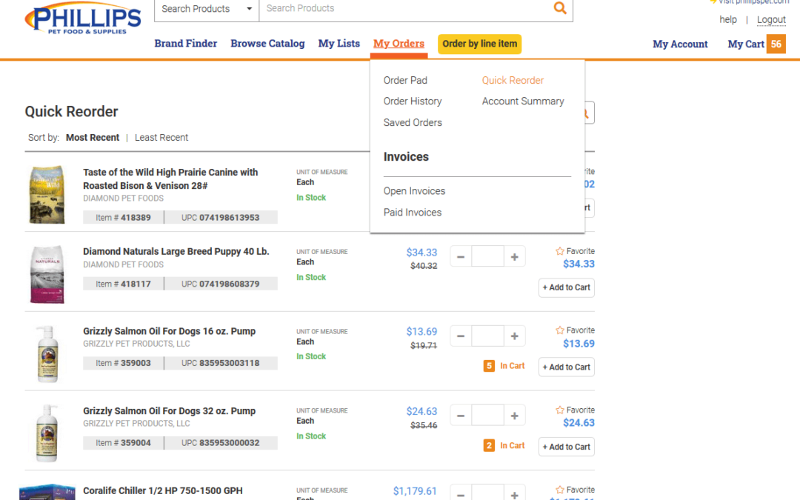Increase quantity for Grizzly Salmon Oil 16 oz.

[514, 336]
